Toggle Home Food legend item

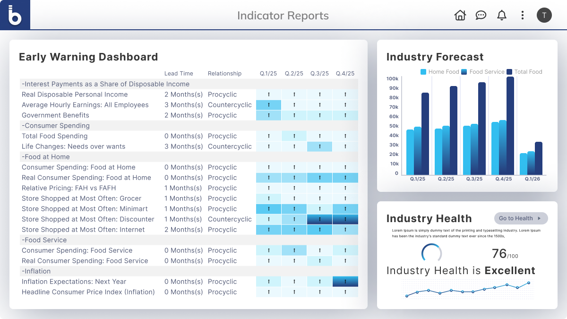coord(439,72)
